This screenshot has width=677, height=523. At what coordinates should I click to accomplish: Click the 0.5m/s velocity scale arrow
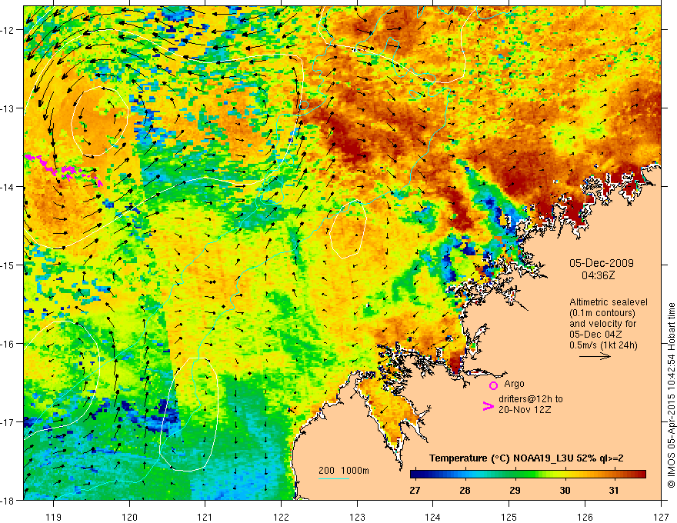595,356
